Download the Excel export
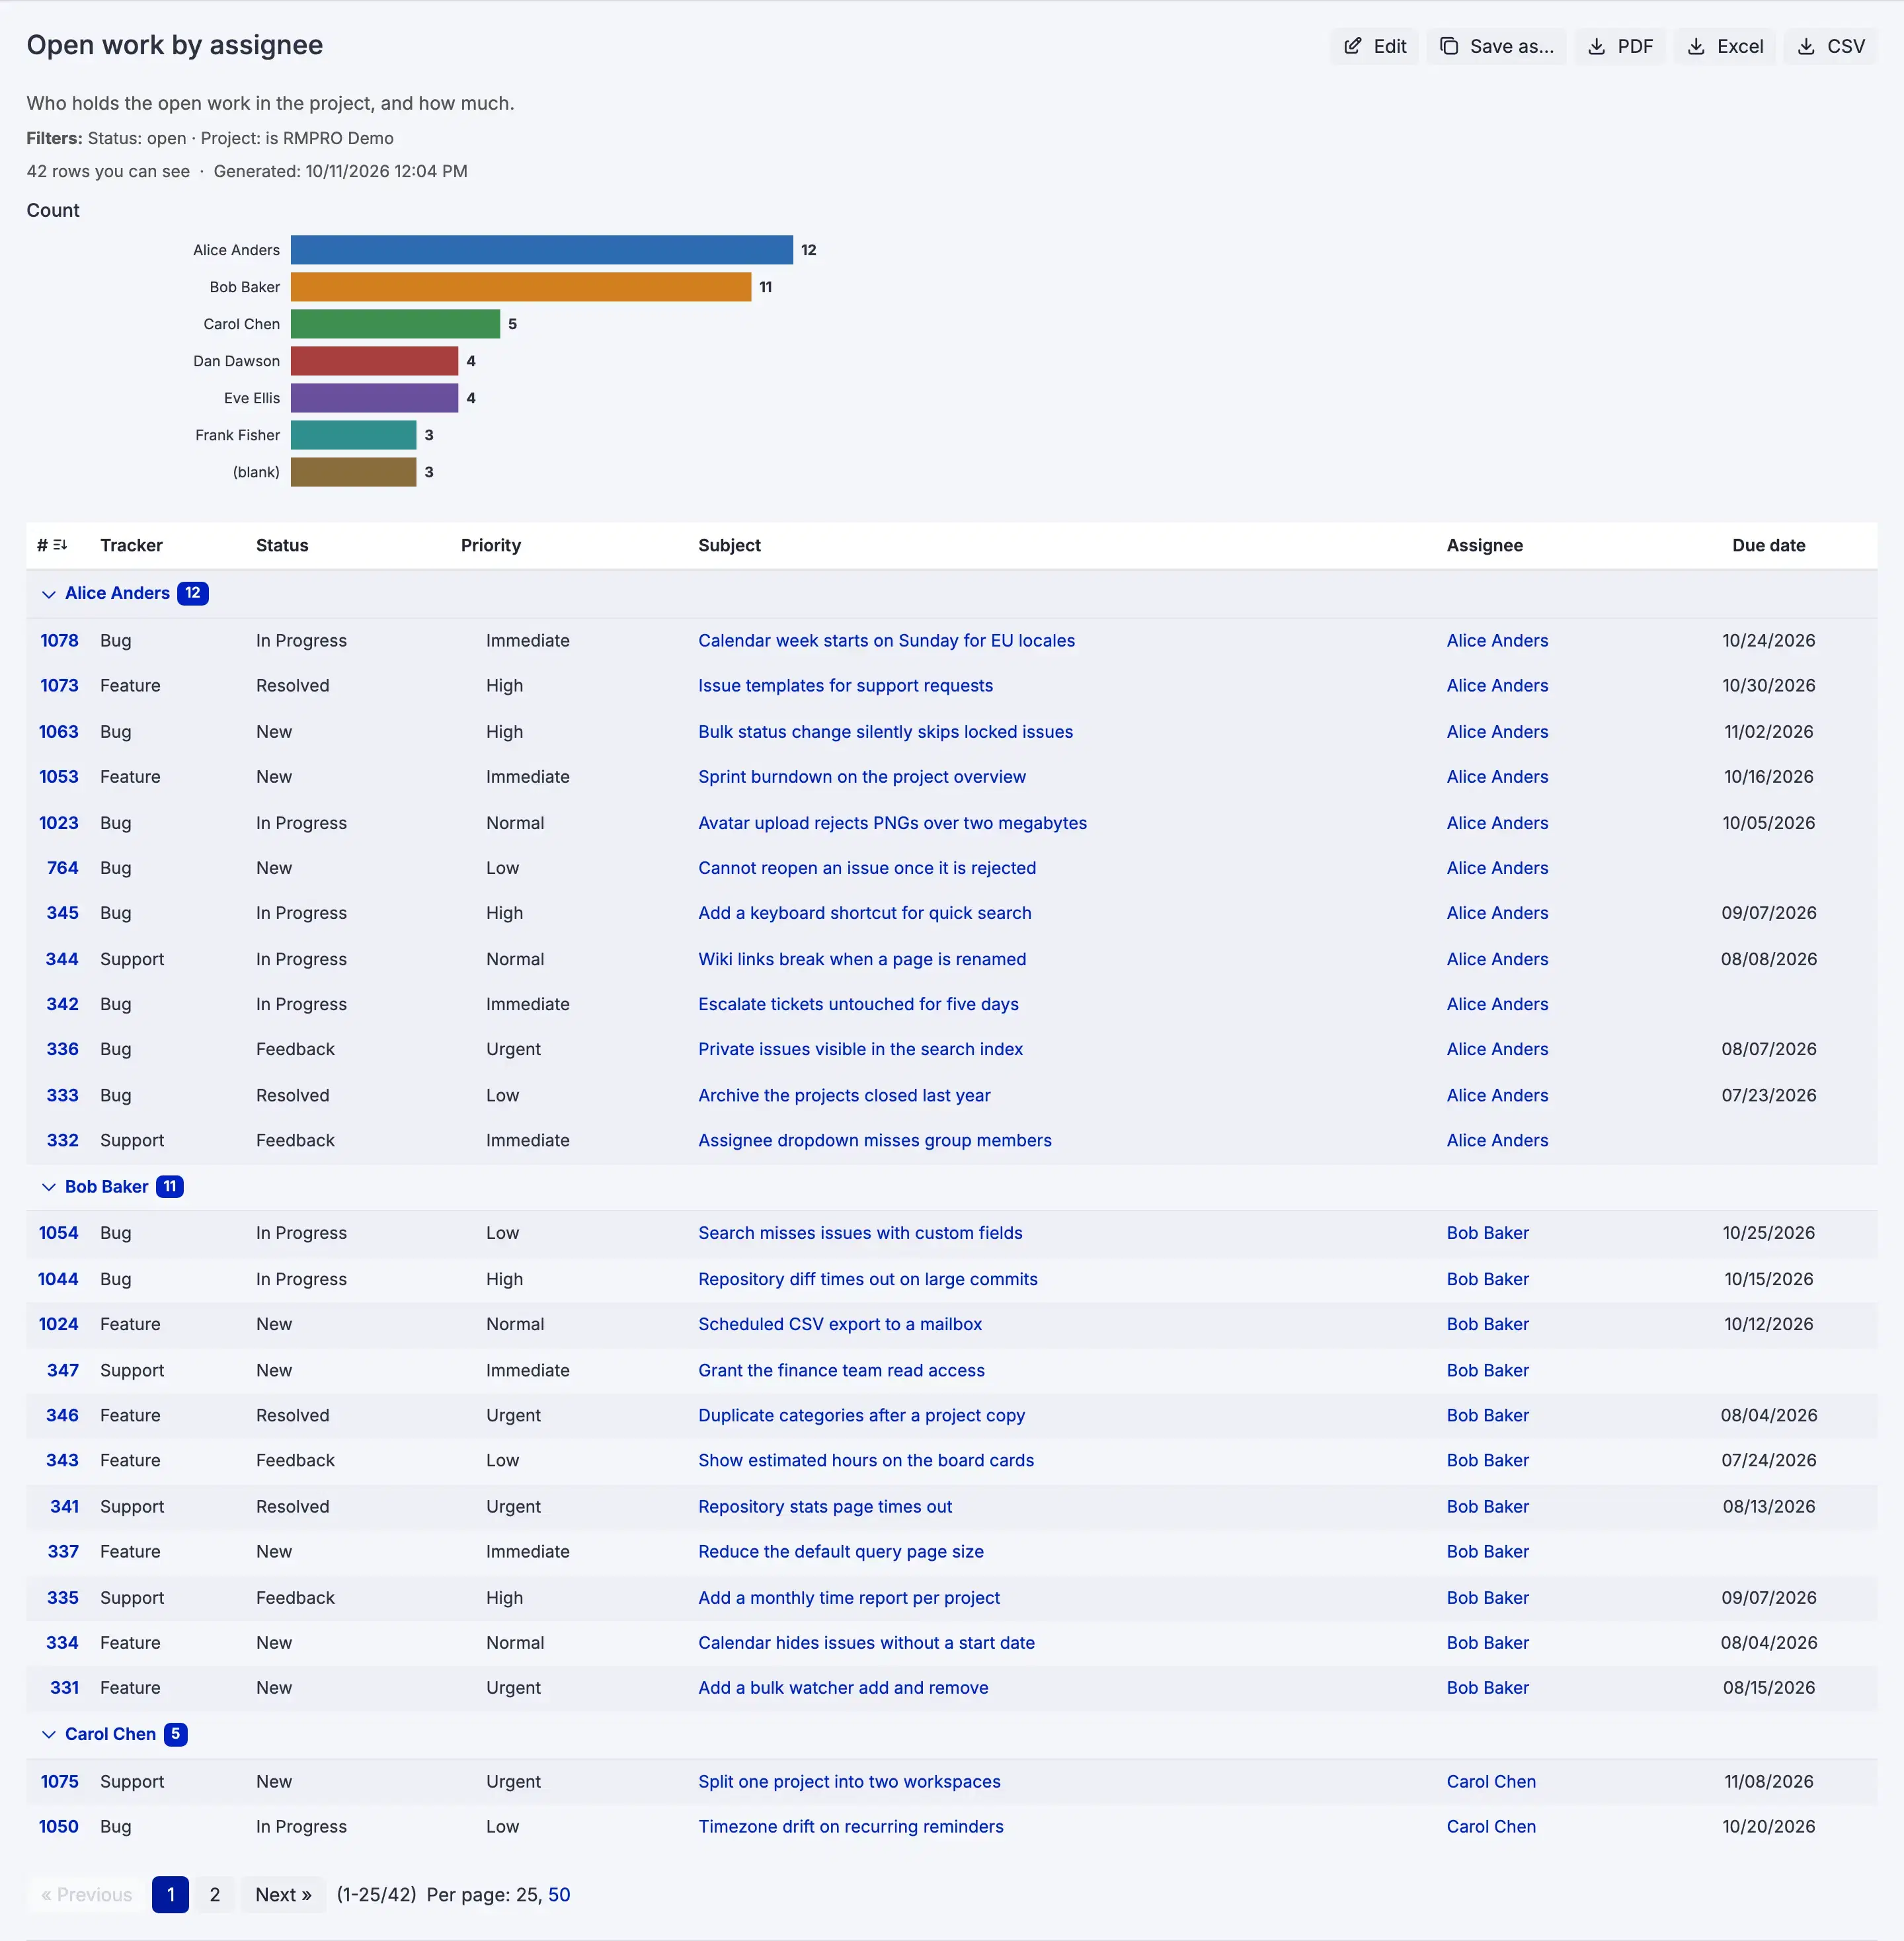1904x1941 pixels. click(1725, 46)
